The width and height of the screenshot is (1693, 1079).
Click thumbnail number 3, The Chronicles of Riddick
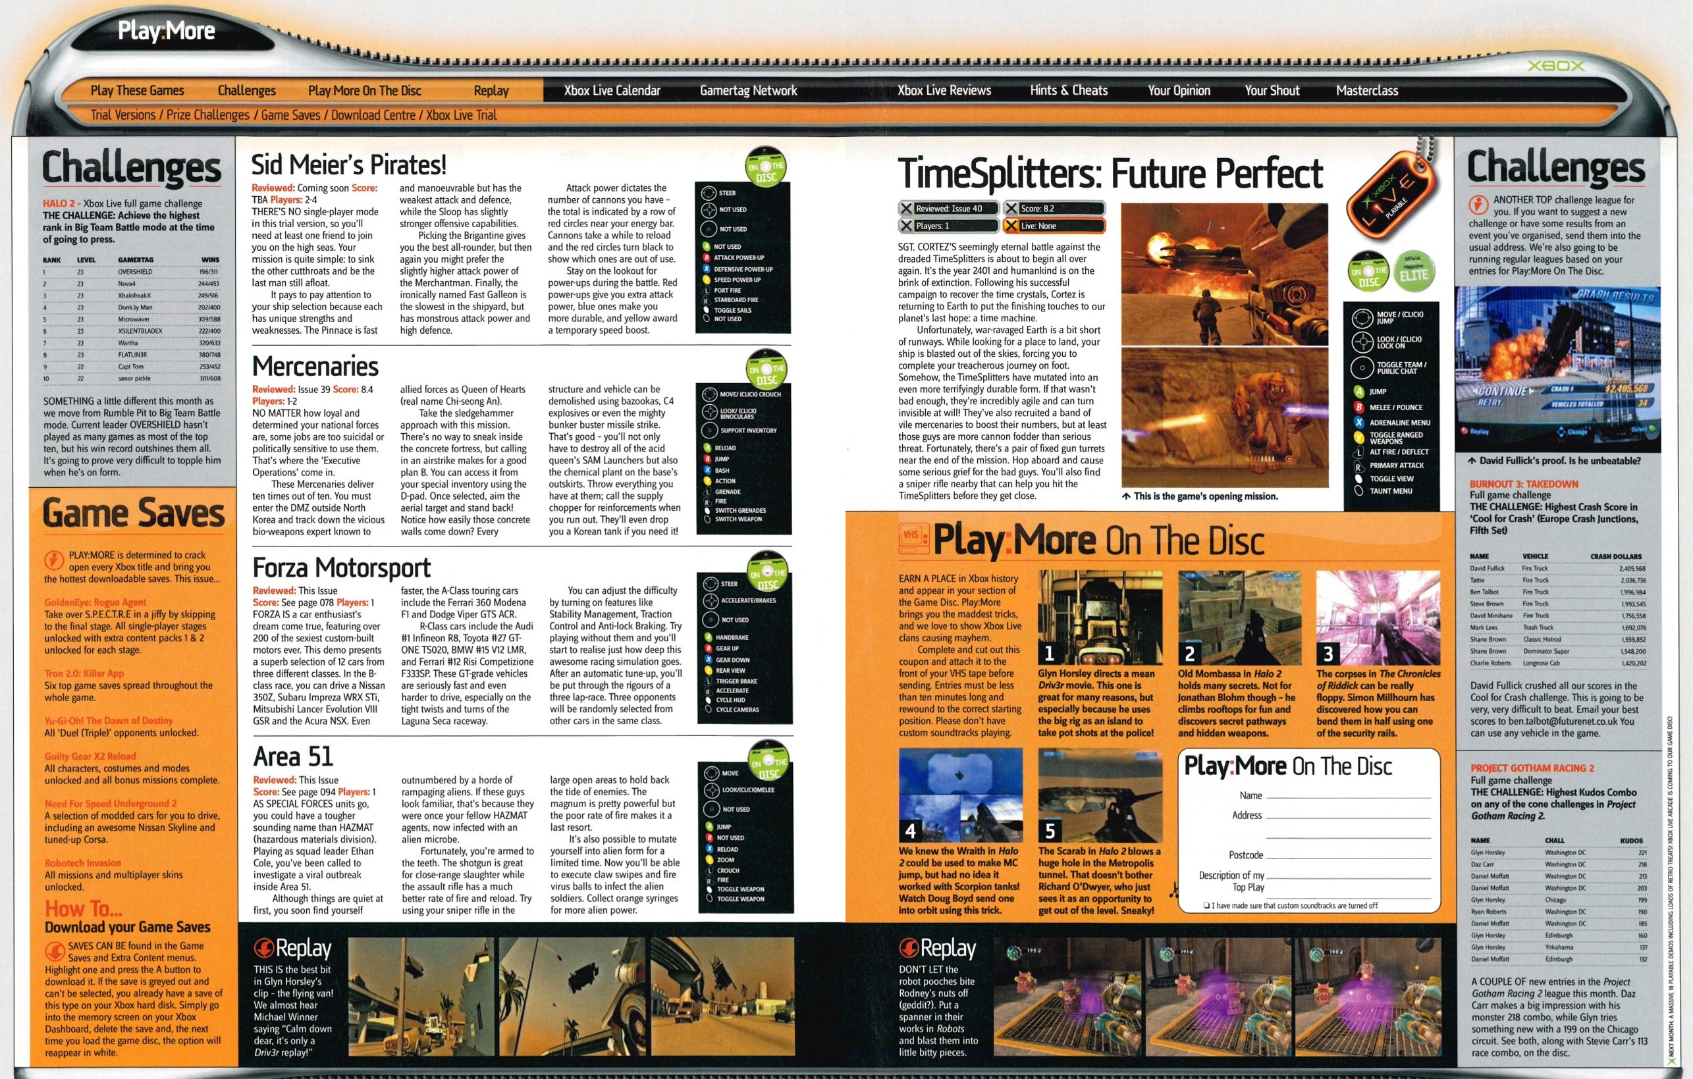coord(1378,618)
